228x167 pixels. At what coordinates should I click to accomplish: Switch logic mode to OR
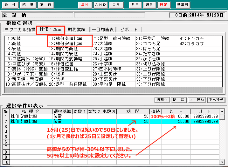pyautogui.click(x=117, y=5)
